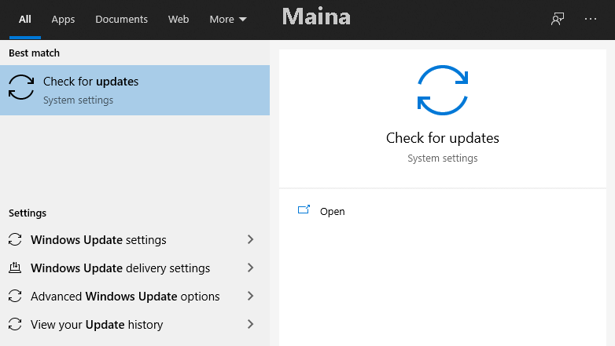
Task: Expand the Windows Update settings chevron
Action: [x=251, y=239]
